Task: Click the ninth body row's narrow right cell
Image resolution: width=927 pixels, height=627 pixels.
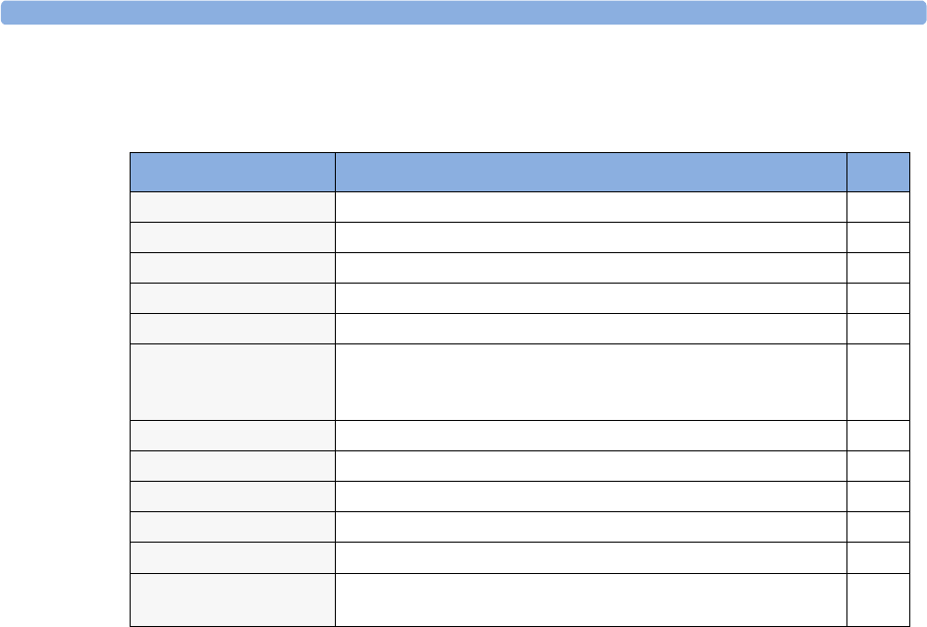Action: click(879, 496)
